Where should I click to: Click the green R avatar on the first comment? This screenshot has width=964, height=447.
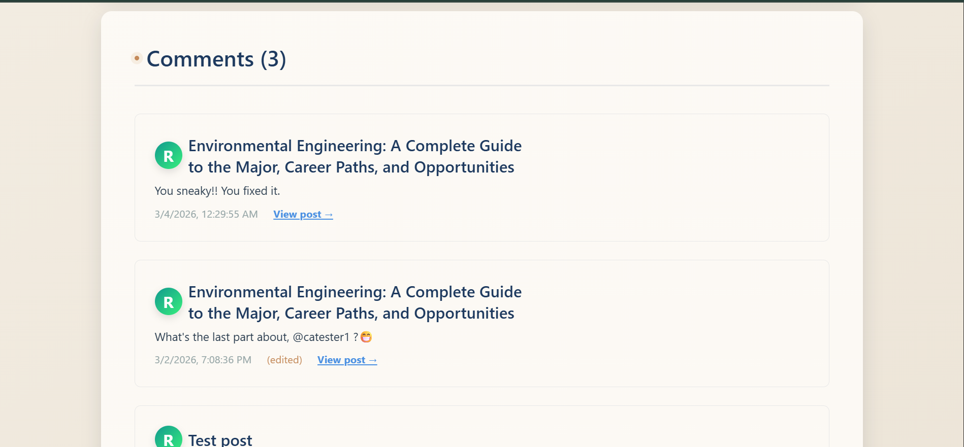point(168,156)
